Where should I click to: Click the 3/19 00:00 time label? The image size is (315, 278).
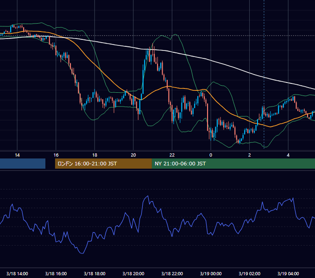pyautogui.click(x=211, y=273)
